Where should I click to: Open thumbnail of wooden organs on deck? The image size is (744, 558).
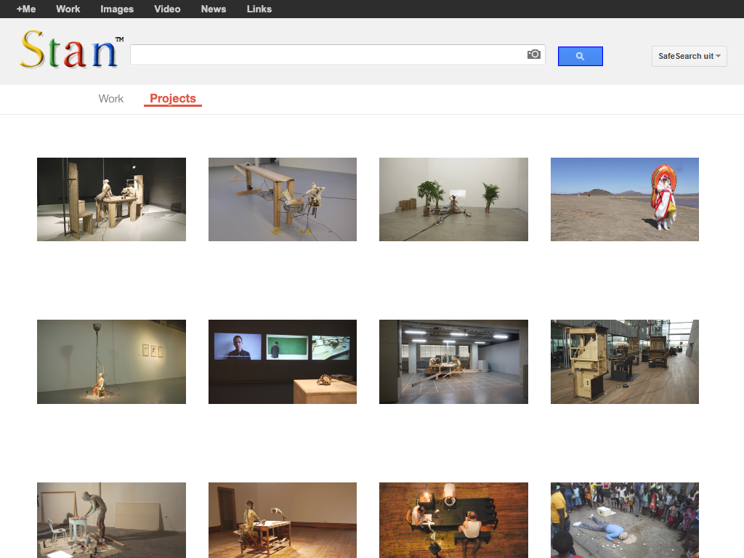[x=624, y=361]
